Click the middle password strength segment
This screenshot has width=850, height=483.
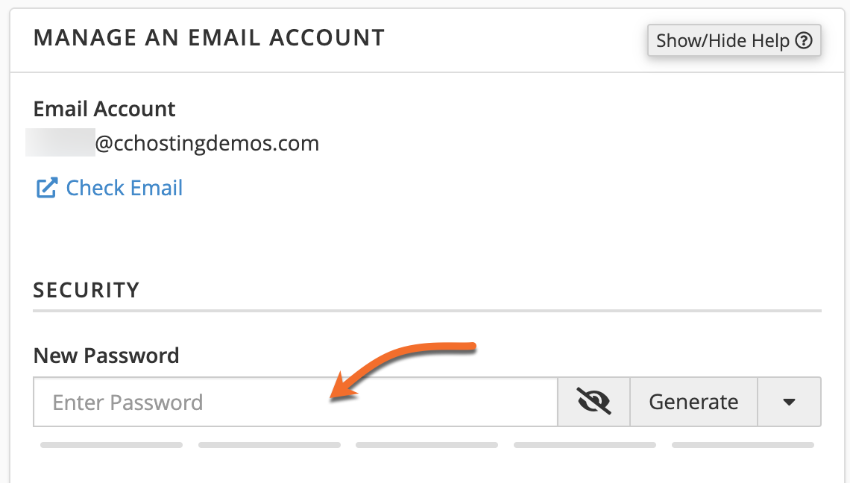(x=426, y=444)
